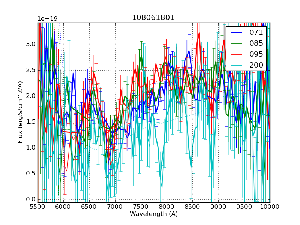Click the Wavelength (A) x-axis label
The height and width of the screenshot is (225, 300).
pyautogui.click(x=154, y=214)
